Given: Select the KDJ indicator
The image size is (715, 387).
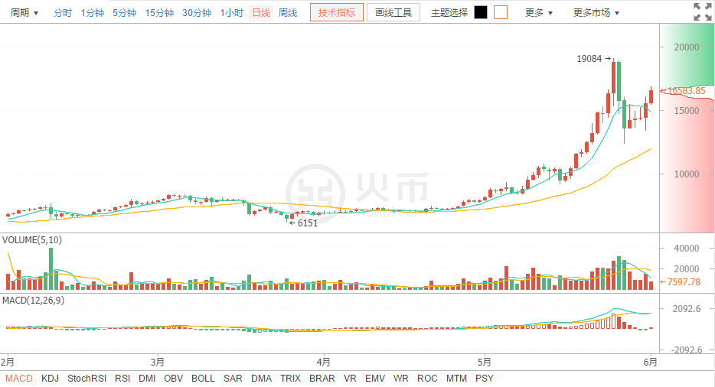Looking at the screenshot, I should 50,378.
